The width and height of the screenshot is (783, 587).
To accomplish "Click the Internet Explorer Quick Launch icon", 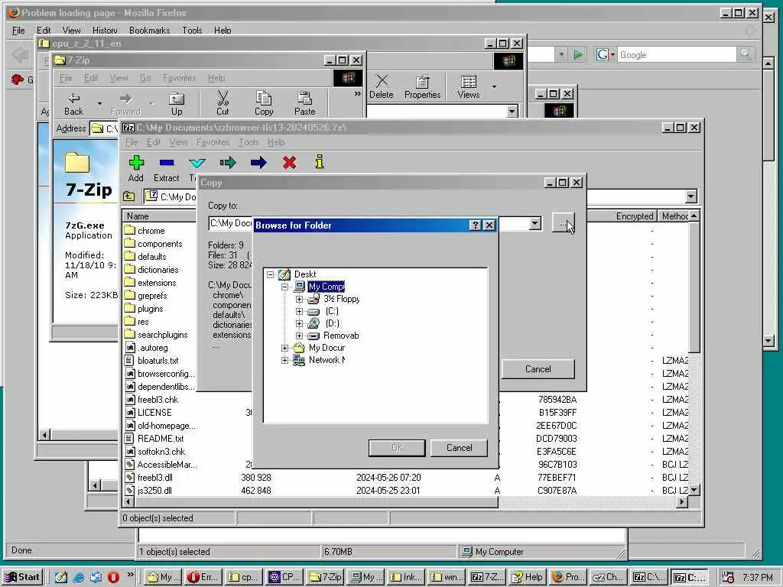I will click(x=79, y=577).
